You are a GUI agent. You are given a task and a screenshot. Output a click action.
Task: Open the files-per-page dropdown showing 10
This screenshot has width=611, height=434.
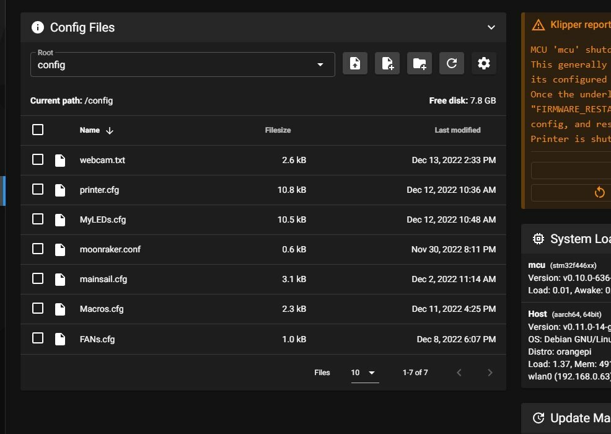[365, 373]
